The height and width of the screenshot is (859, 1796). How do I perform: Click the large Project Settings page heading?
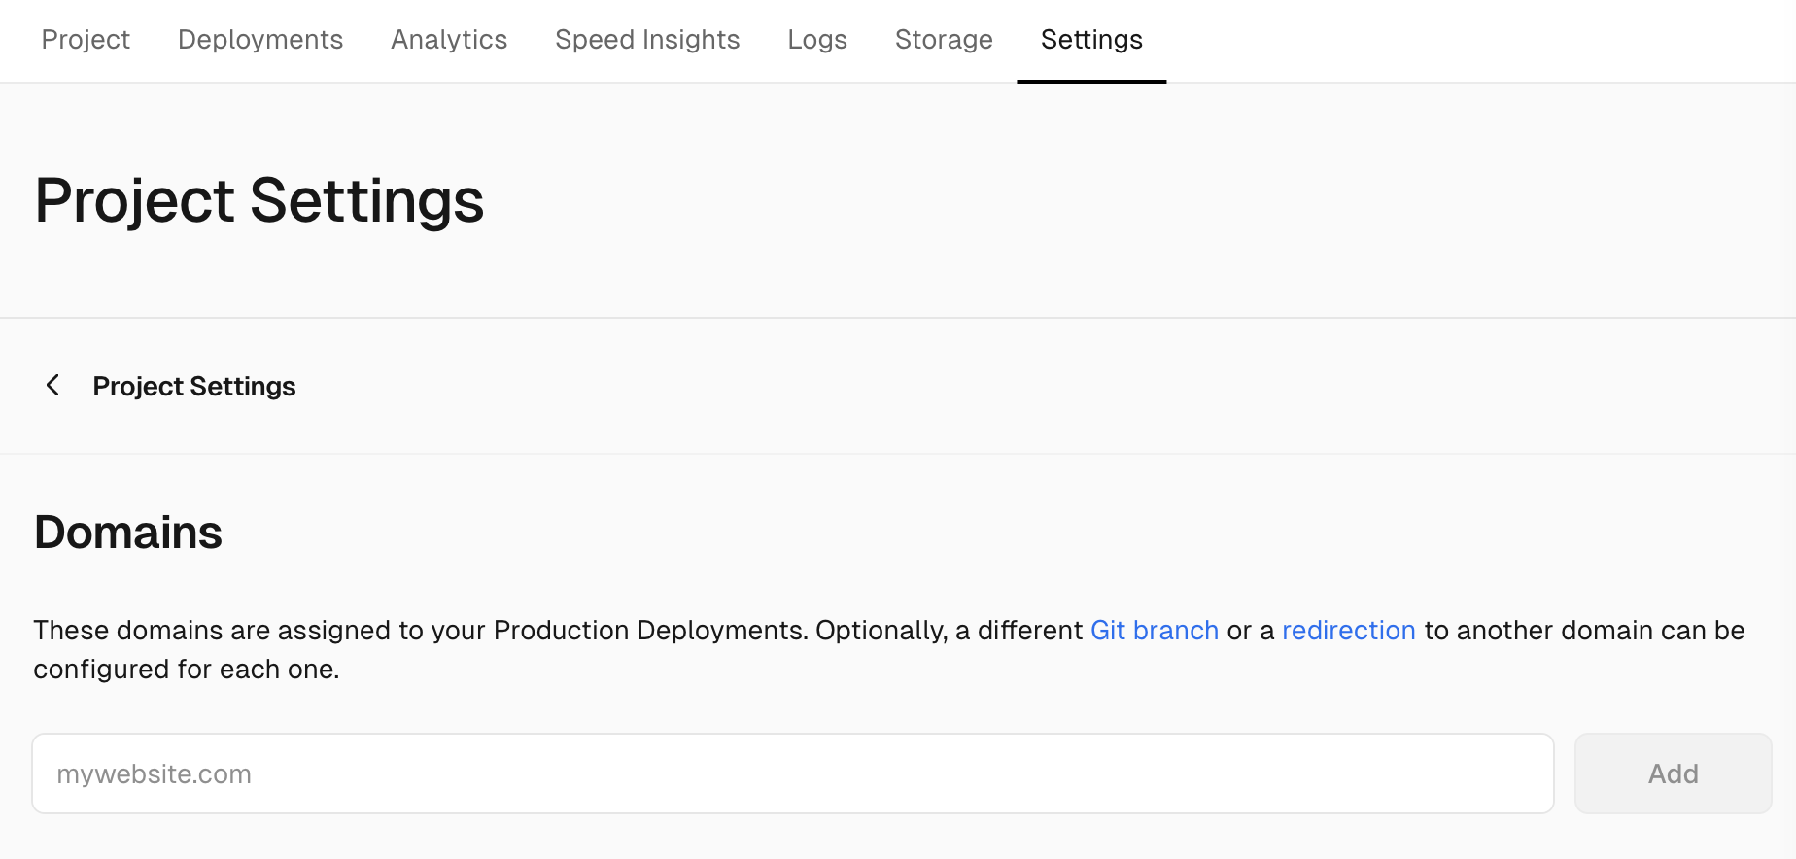(259, 201)
